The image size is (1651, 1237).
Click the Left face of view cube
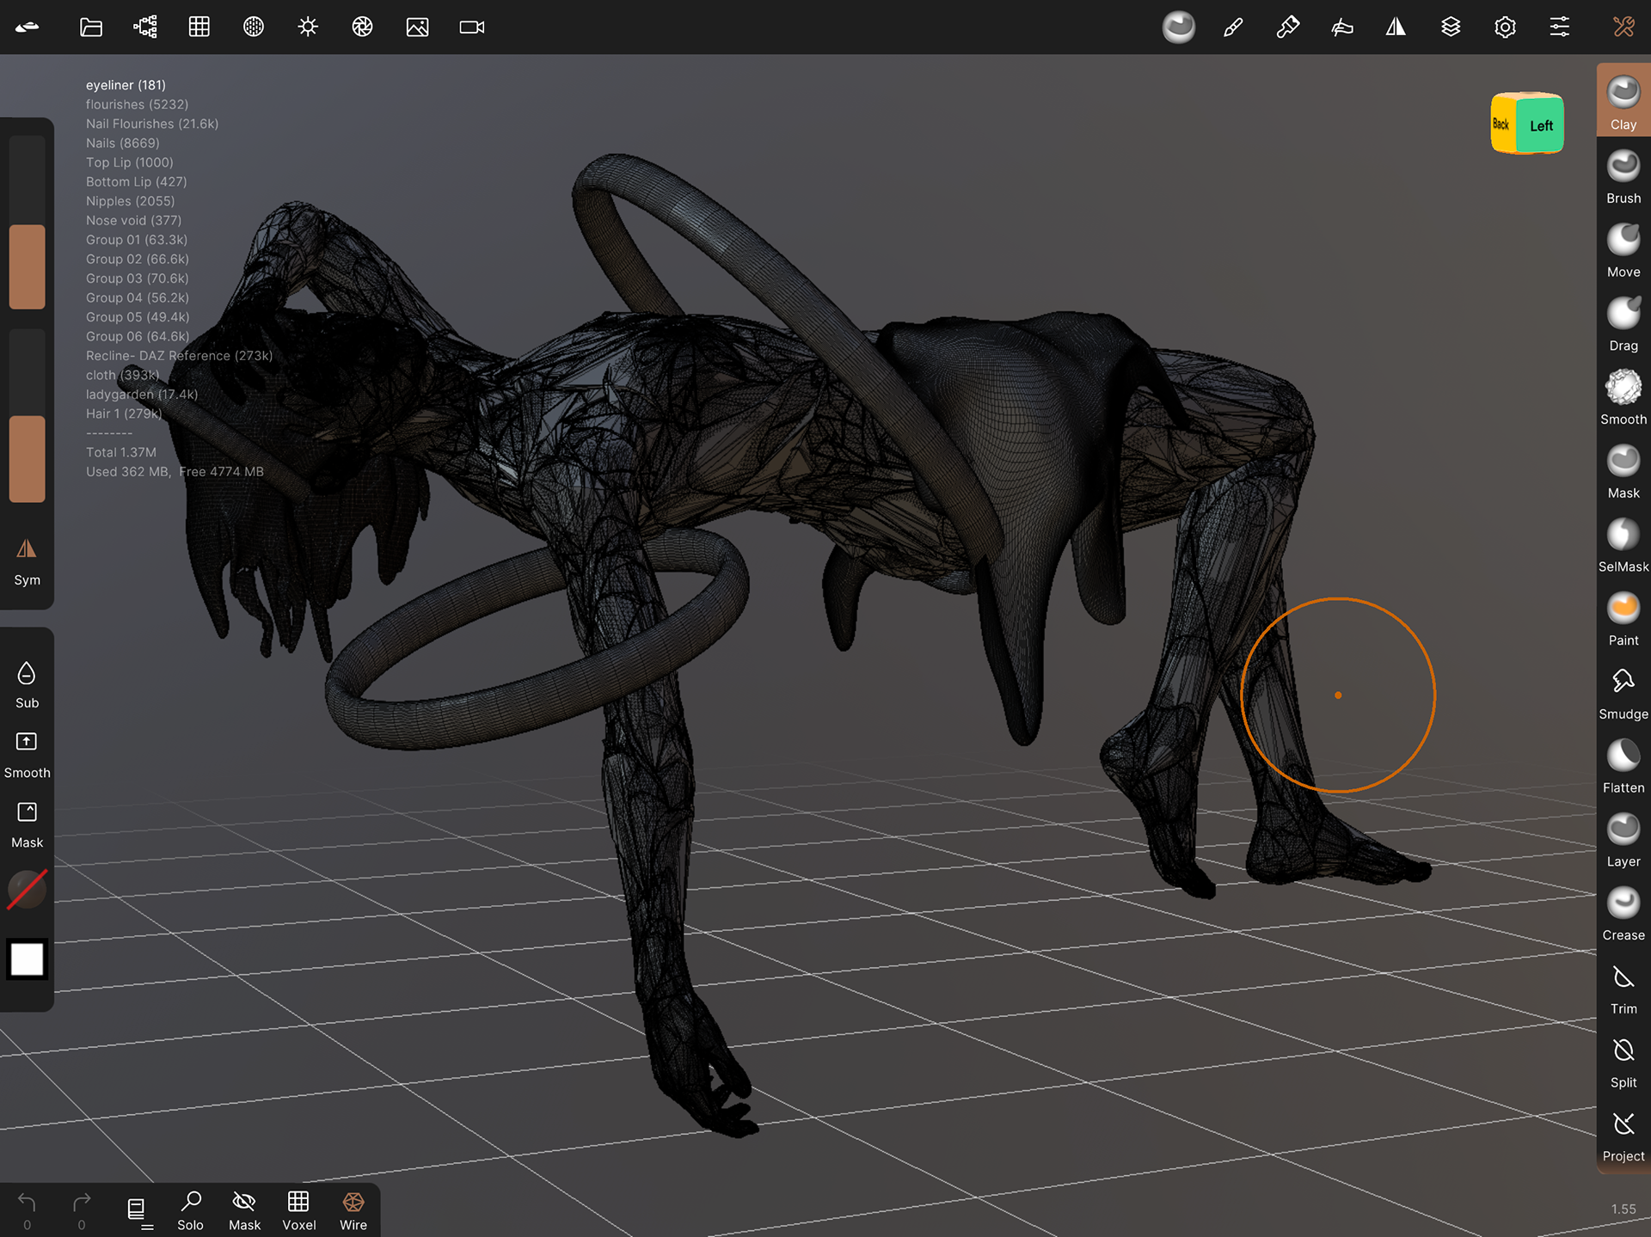click(1540, 126)
